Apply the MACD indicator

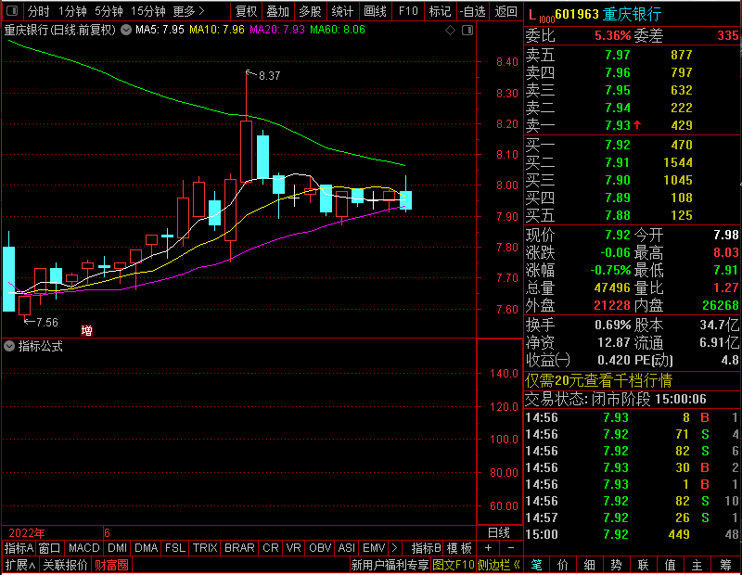pyautogui.click(x=83, y=548)
